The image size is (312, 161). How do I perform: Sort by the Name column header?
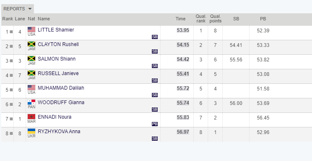click(x=44, y=19)
